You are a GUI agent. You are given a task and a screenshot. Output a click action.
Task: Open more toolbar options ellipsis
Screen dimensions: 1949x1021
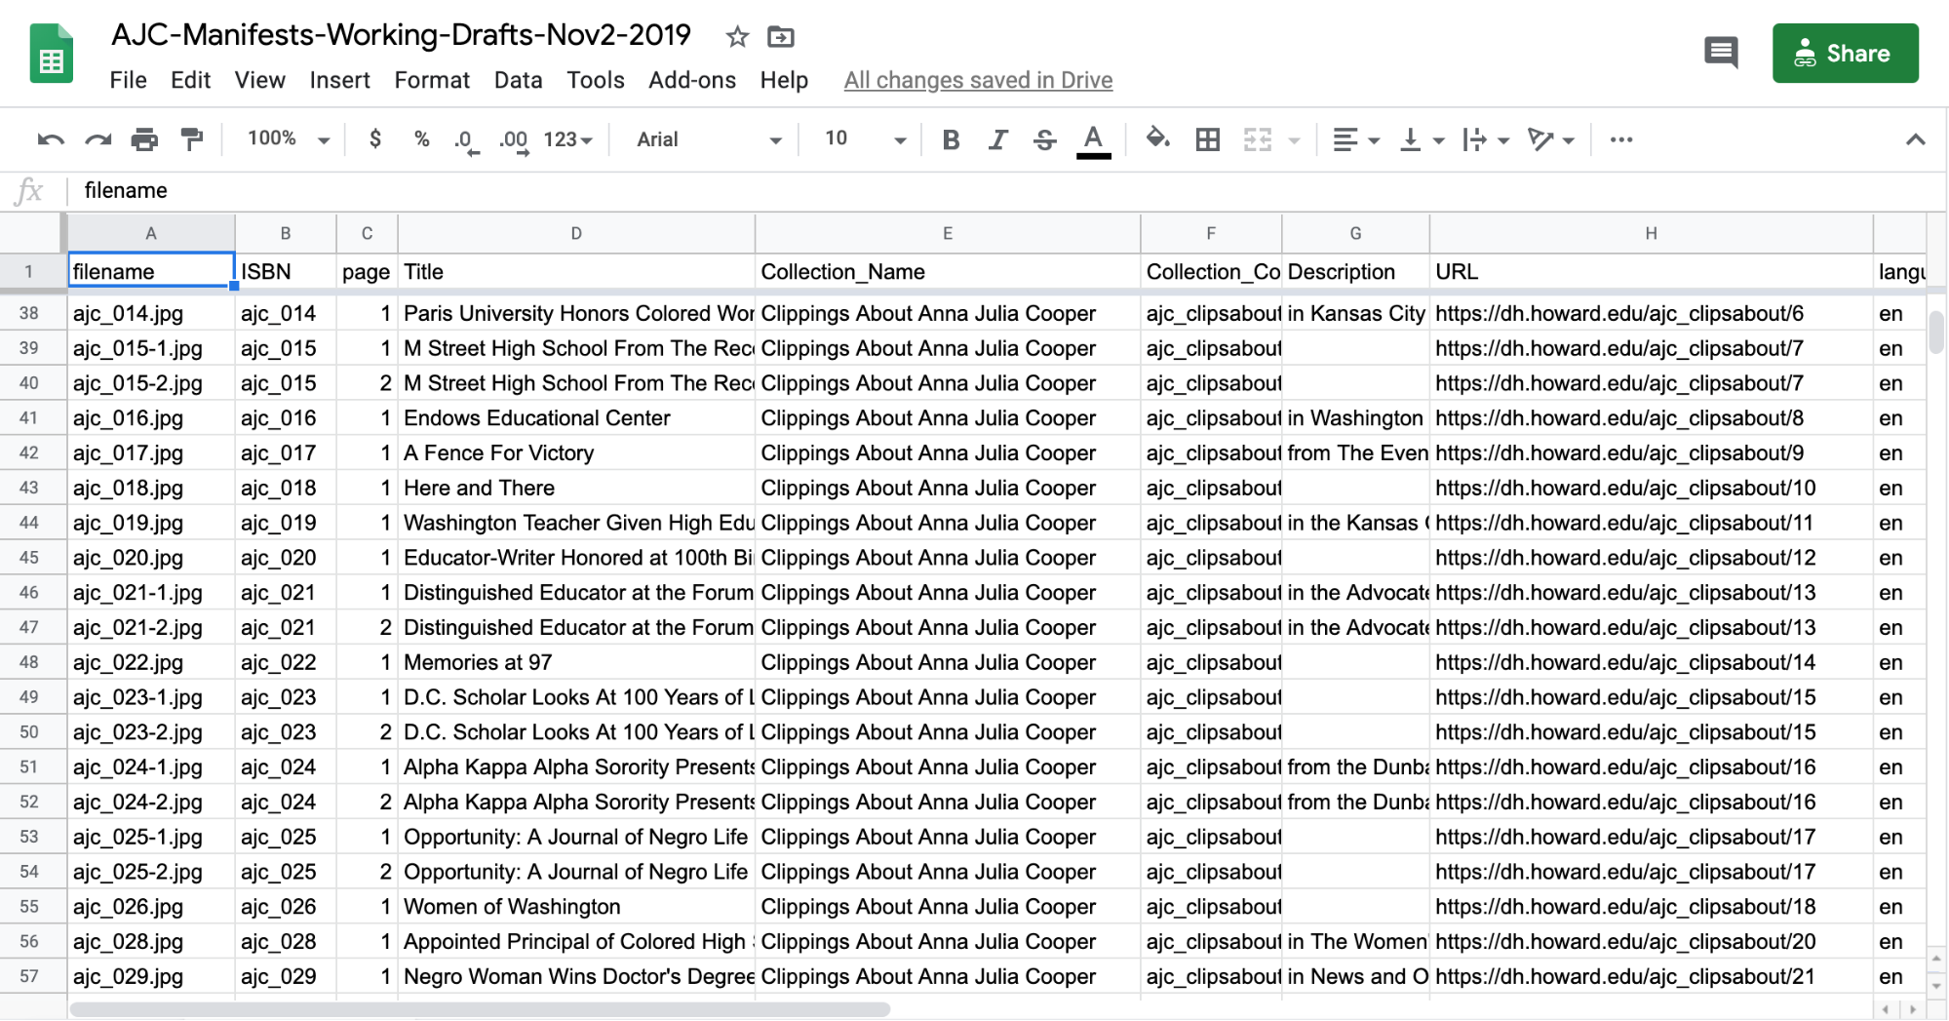pyautogui.click(x=1621, y=139)
